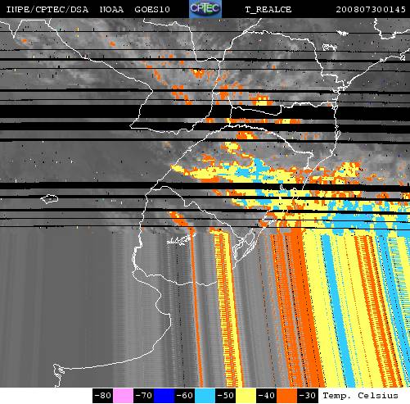The width and height of the screenshot is (410, 404).
Task: Select the orange -40 color swatch
Action: [x=286, y=396]
